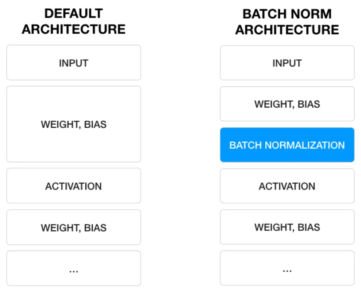Click the ACTIVATION box in Default column
The height and width of the screenshot is (299, 361).
[74, 186]
